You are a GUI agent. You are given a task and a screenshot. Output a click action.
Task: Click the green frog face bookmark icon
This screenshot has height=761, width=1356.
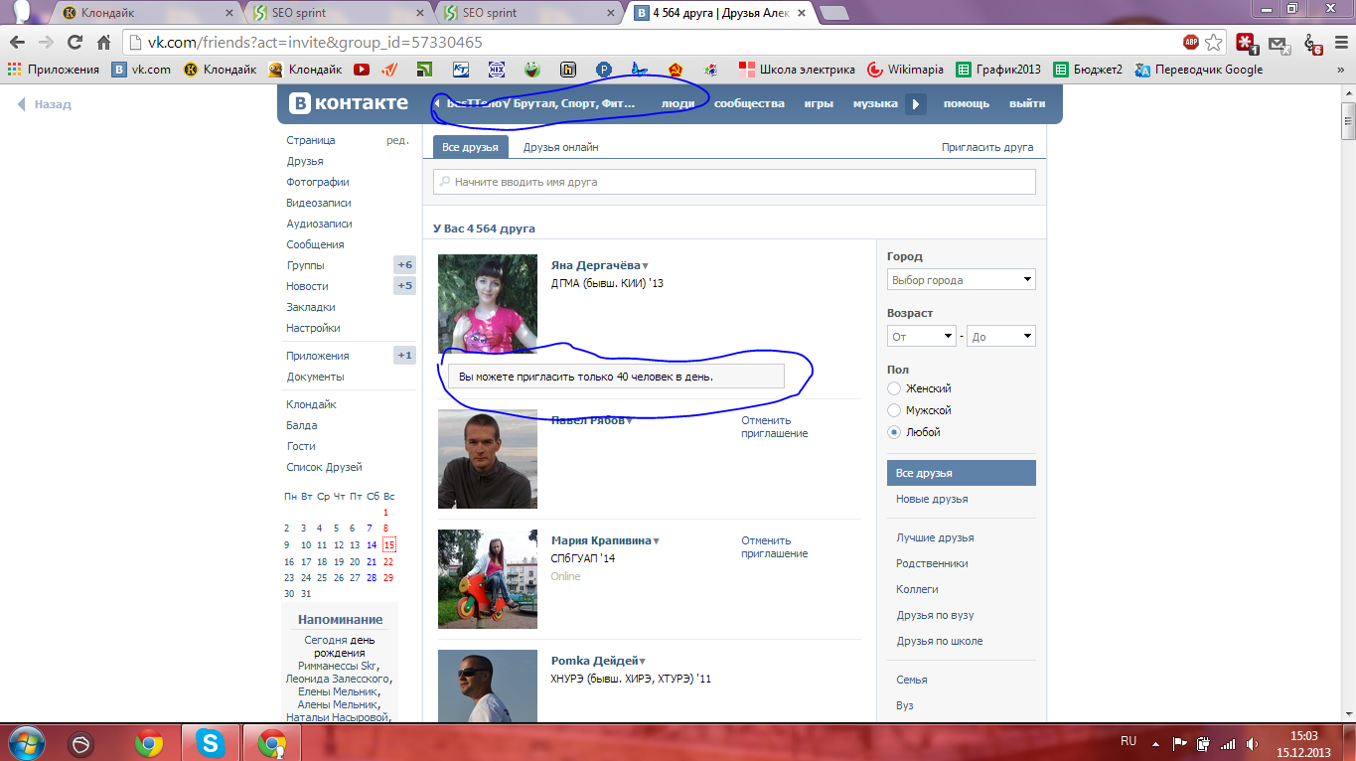click(x=532, y=70)
